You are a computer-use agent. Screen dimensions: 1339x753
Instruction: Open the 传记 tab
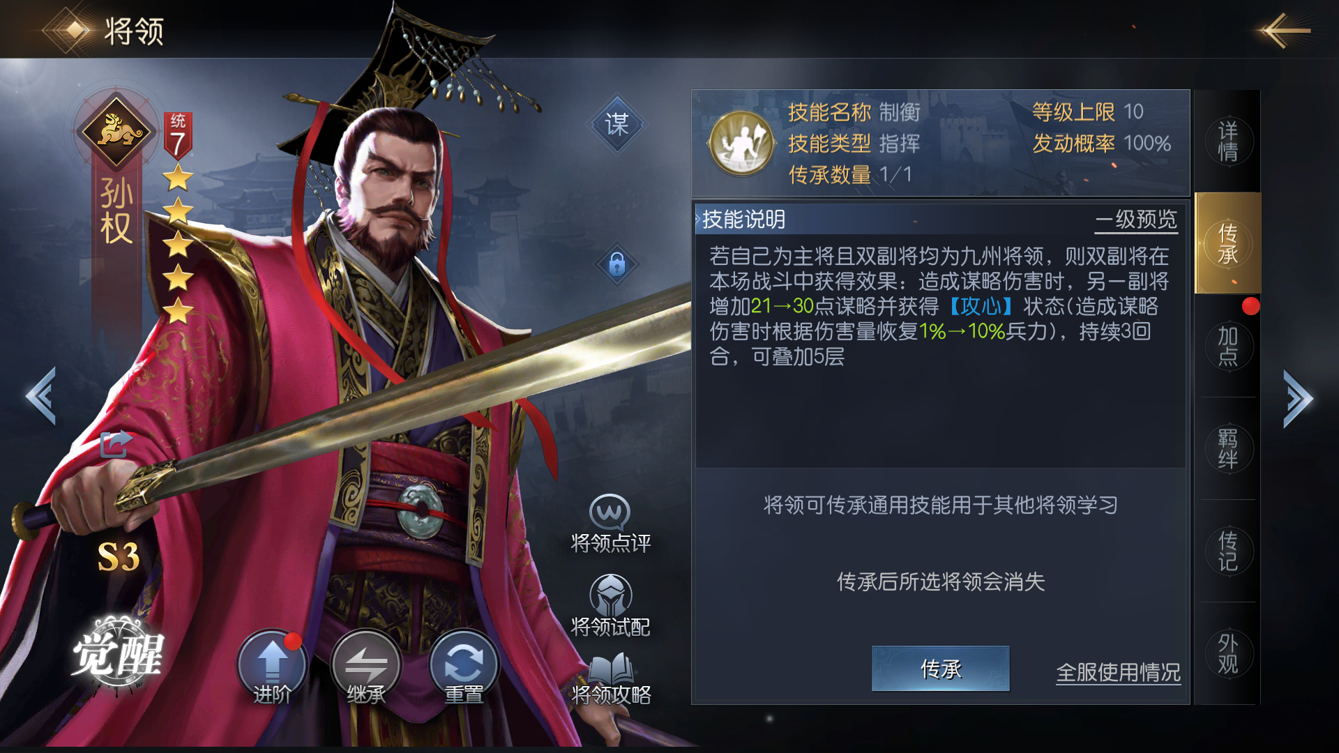(x=1227, y=551)
